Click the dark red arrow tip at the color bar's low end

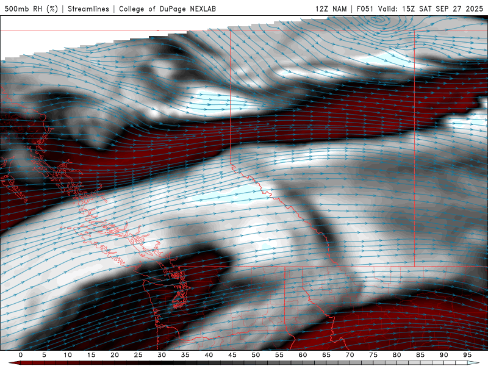[15, 363]
